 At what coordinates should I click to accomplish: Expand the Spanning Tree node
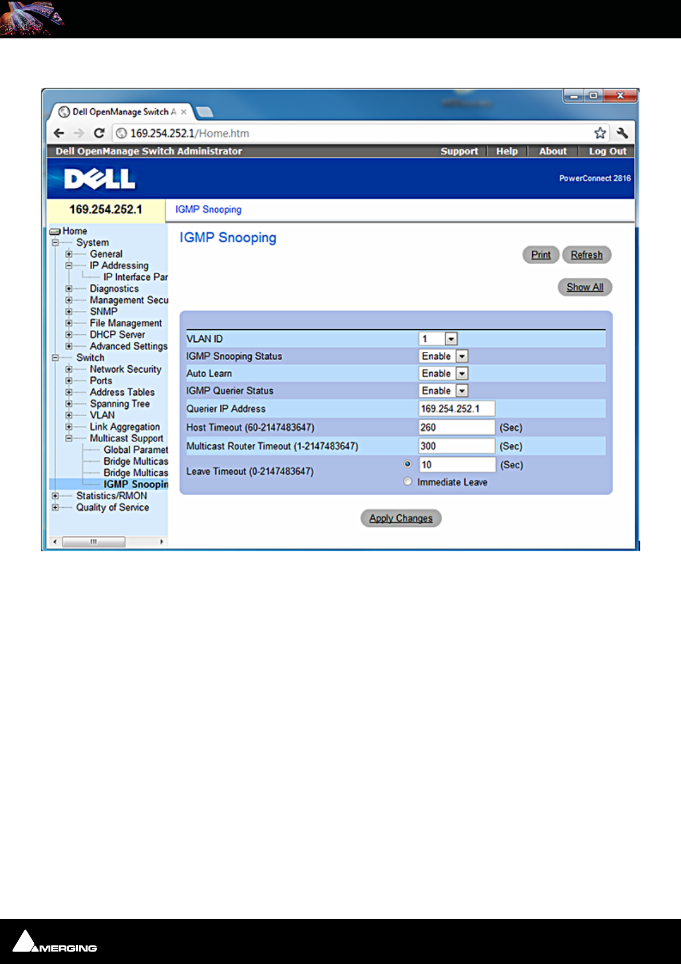[69, 404]
